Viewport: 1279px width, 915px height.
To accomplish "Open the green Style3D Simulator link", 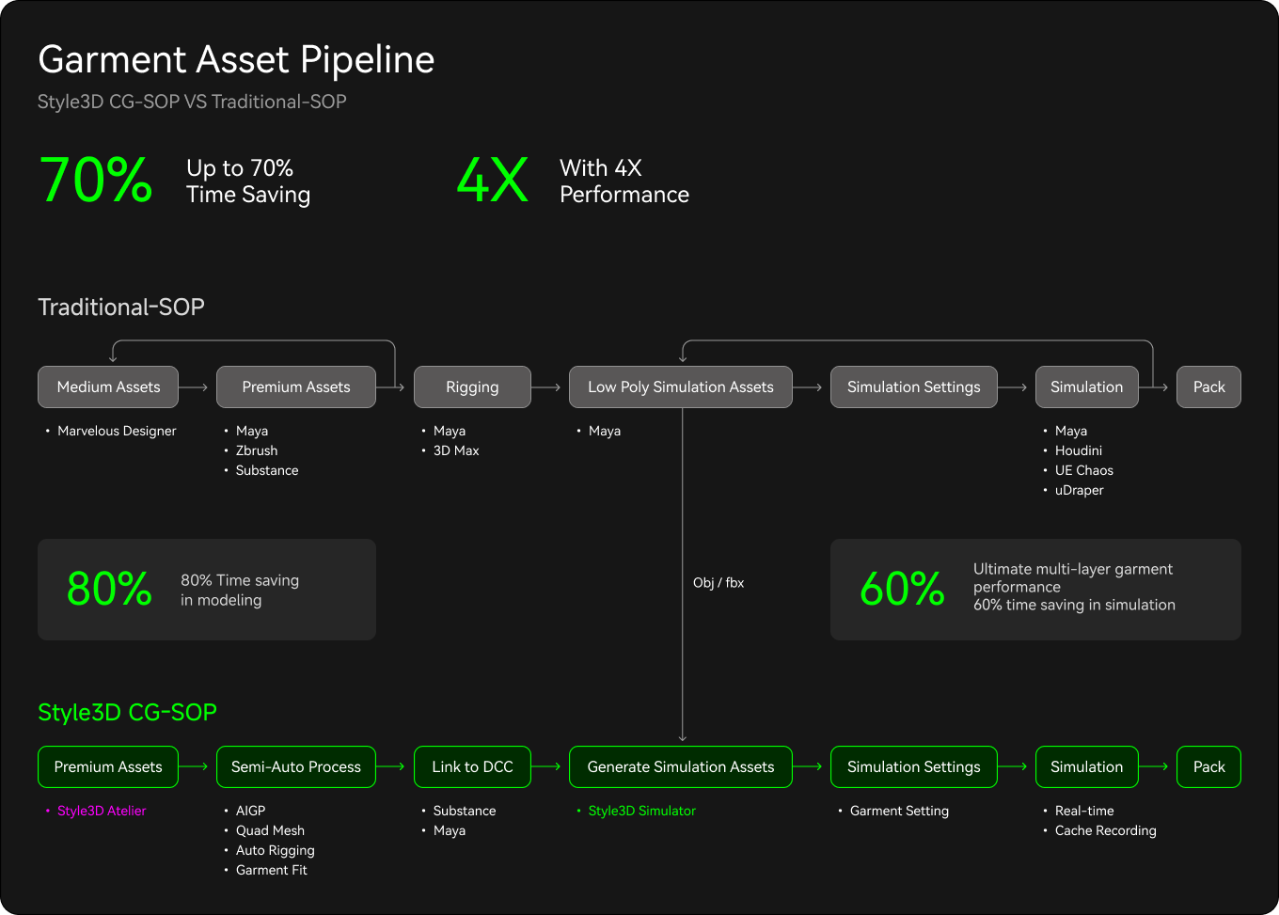I will [x=641, y=811].
